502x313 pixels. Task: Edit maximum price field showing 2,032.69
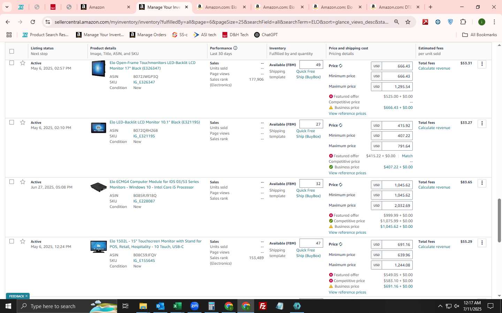tap(397, 206)
